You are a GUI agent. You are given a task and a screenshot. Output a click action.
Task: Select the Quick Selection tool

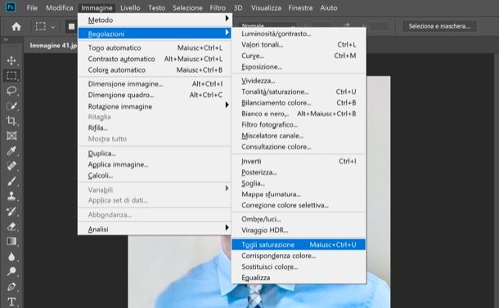click(x=11, y=106)
